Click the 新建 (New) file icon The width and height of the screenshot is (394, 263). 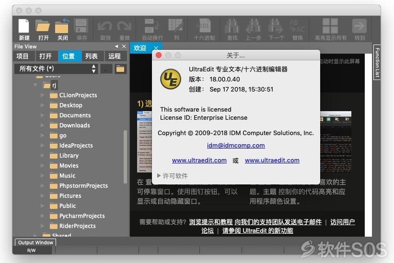coord(24,26)
